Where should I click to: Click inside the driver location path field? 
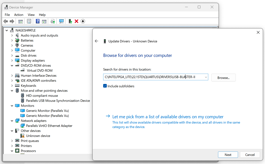[x=153, y=77]
